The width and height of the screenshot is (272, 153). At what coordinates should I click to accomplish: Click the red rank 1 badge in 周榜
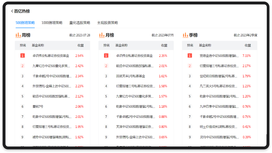click(22, 56)
